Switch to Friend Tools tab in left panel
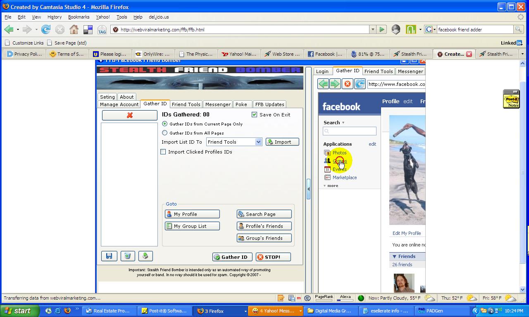The image size is (529, 317). pyautogui.click(x=186, y=104)
